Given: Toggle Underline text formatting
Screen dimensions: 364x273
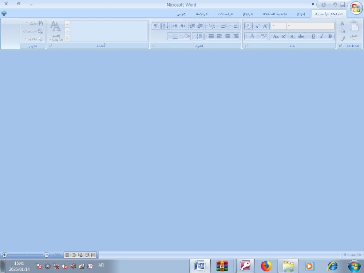Looking at the screenshot, I should point(313,36).
